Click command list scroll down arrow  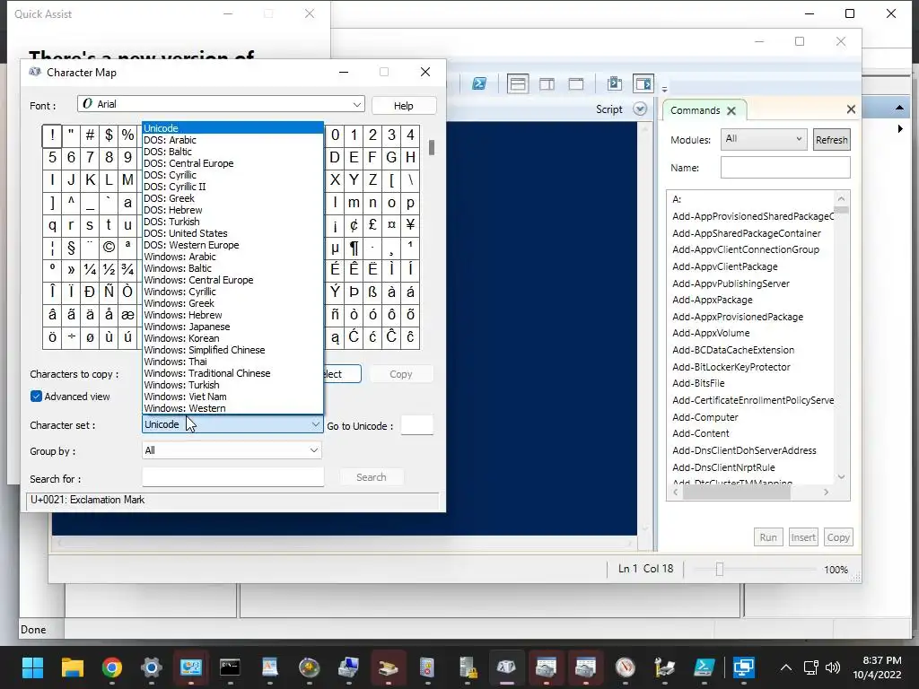pos(841,477)
